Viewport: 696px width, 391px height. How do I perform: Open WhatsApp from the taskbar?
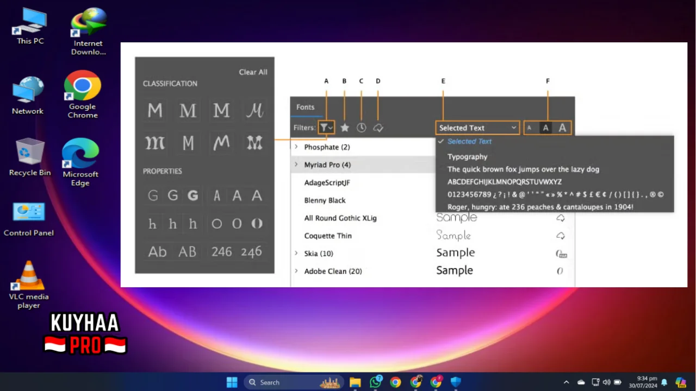[x=375, y=382]
